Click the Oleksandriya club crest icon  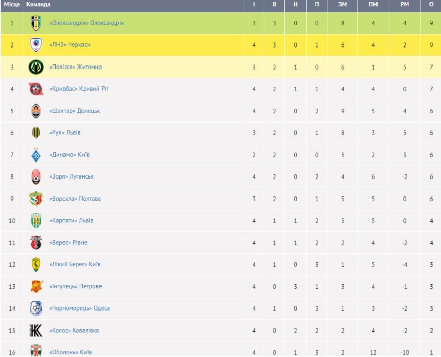(x=36, y=23)
